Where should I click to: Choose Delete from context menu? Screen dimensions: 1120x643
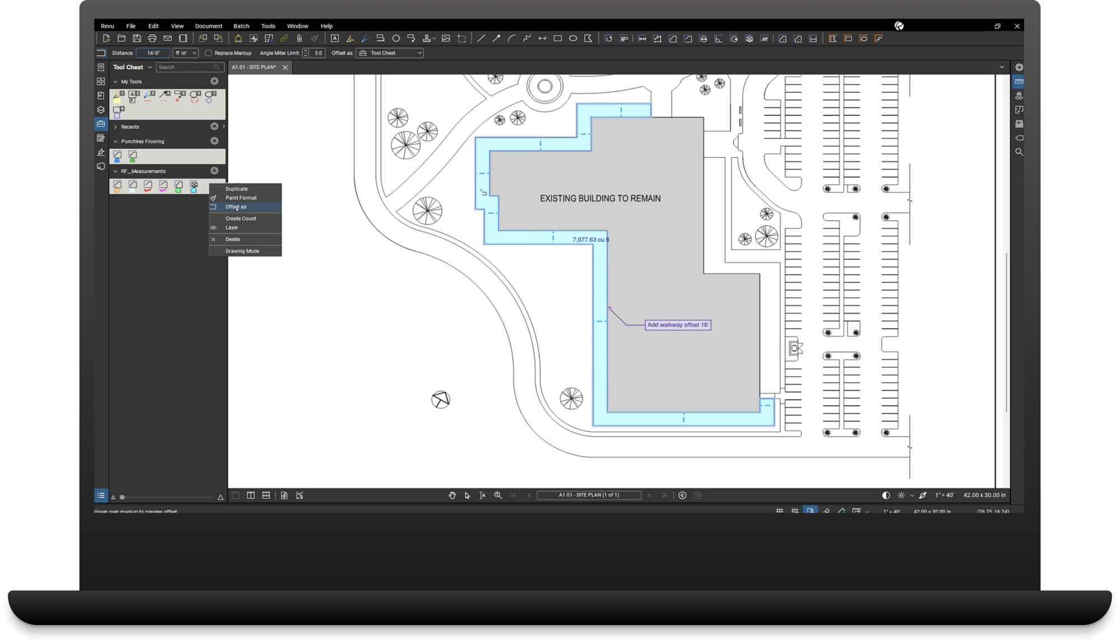245,240
